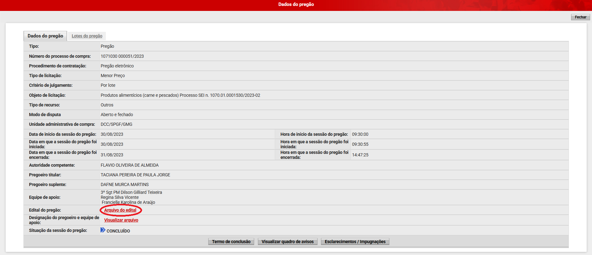The image size is (592, 255).
Task: Click the autoridade competente name Flavio Oliveira
Action: coord(130,165)
